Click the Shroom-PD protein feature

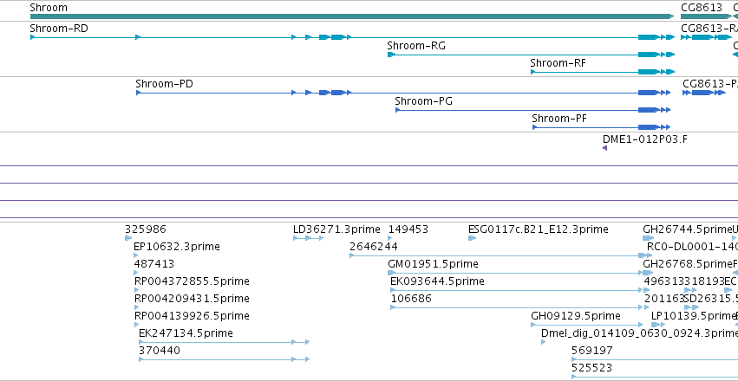[x=403, y=93]
